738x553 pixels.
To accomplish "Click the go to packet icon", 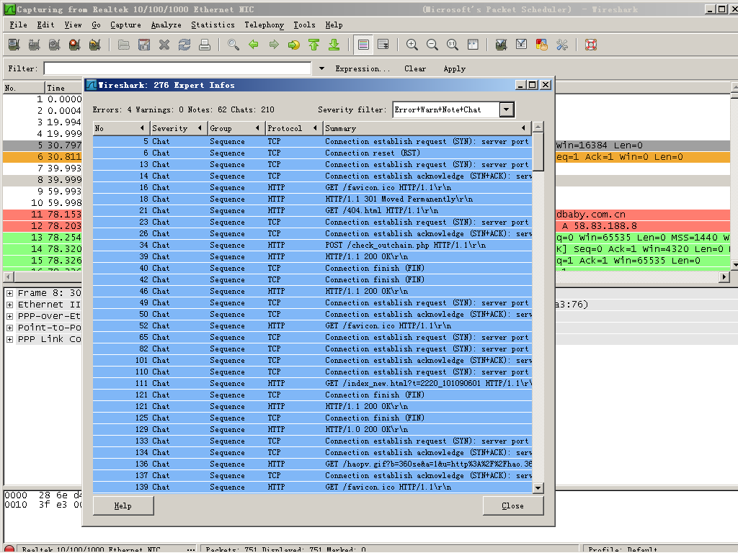I will point(294,45).
